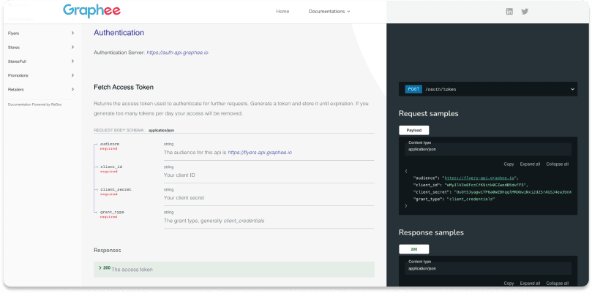Expand the Flyers sidebar section
Viewport: 592px width, 293px height.
(41, 33)
